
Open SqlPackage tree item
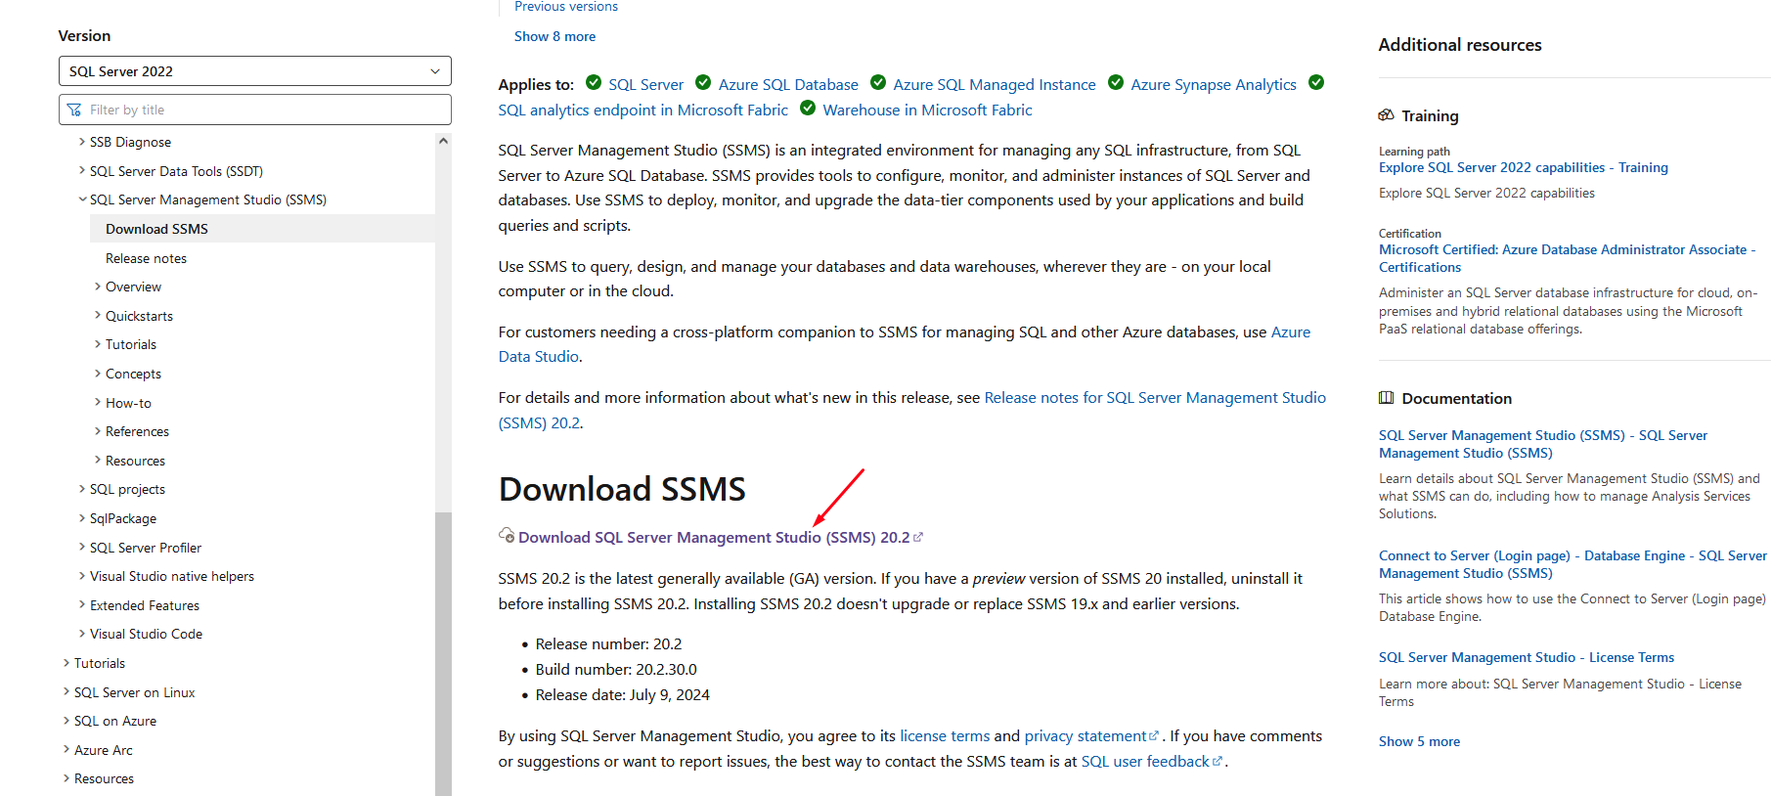[123, 518]
